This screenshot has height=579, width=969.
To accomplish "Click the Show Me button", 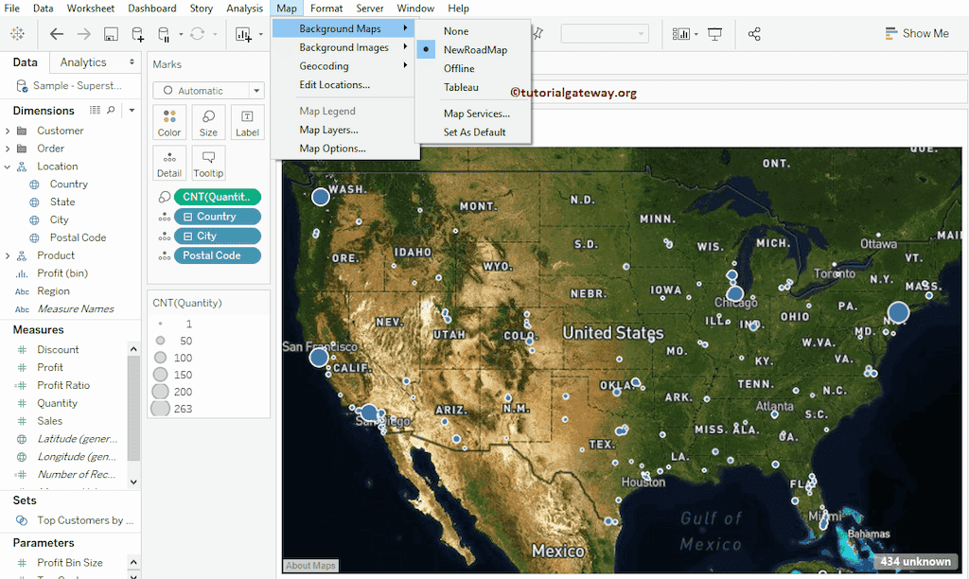I will click(917, 32).
